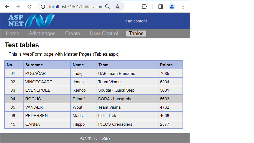Image resolution: width=254 pixels, height=143 pixels.
Task: Click the WebForm page with Master Pages description
Action: 64,54
